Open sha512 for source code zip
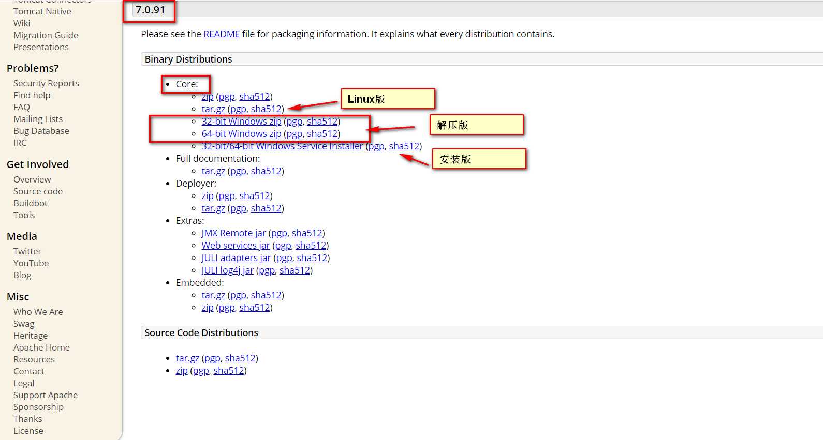823x440 pixels. (229, 371)
